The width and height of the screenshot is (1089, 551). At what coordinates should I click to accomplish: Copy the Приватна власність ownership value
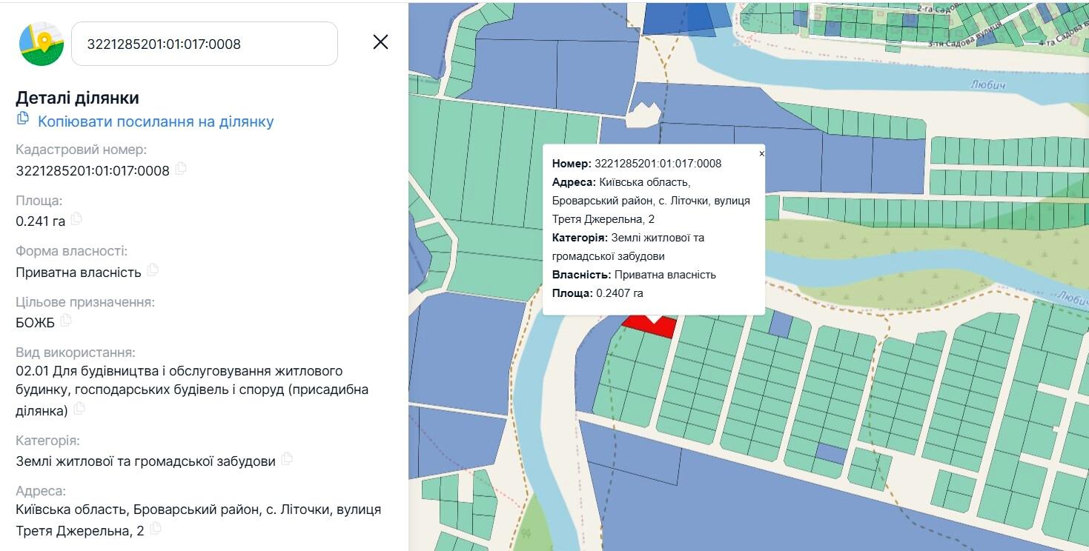[153, 270]
